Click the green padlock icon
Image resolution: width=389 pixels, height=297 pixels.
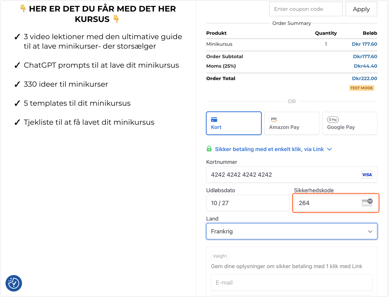(x=209, y=149)
